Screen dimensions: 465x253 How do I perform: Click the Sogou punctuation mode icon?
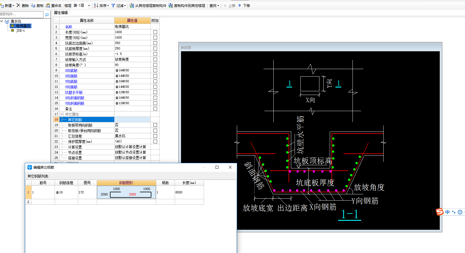(x=454, y=212)
